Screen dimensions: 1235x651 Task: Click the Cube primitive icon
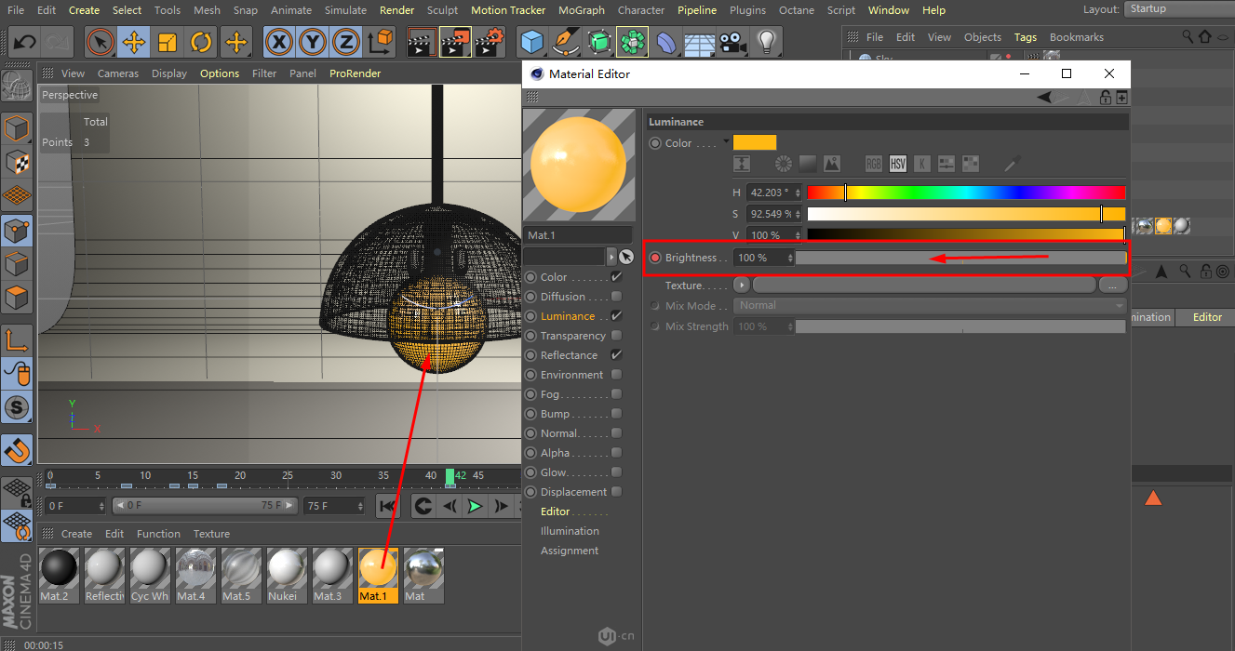coord(531,42)
